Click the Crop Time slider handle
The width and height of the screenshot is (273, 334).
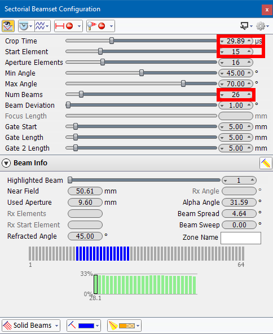tap(112, 41)
